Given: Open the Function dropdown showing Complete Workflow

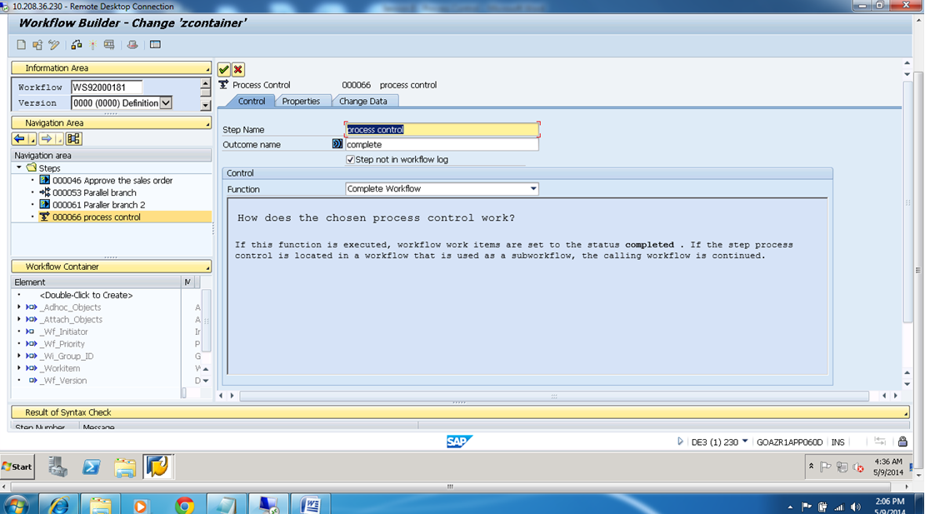Looking at the screenshot, I should (533, 189).
